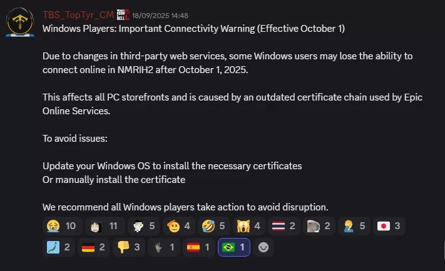Remove your Brazil flag reaction

click(235, 247)
